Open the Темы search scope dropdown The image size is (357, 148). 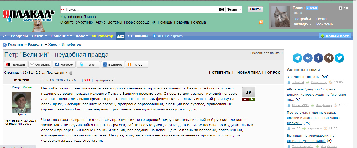[234, 9]
